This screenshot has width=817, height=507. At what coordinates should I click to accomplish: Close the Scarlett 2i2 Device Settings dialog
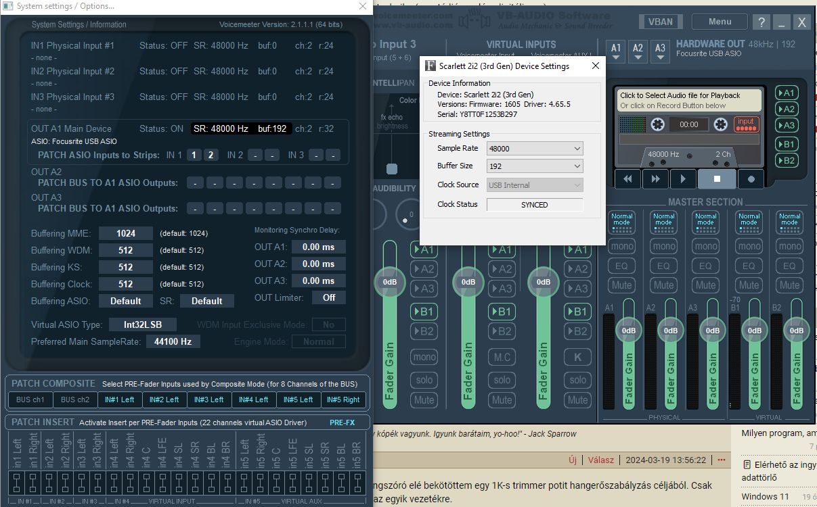point(596,66)
